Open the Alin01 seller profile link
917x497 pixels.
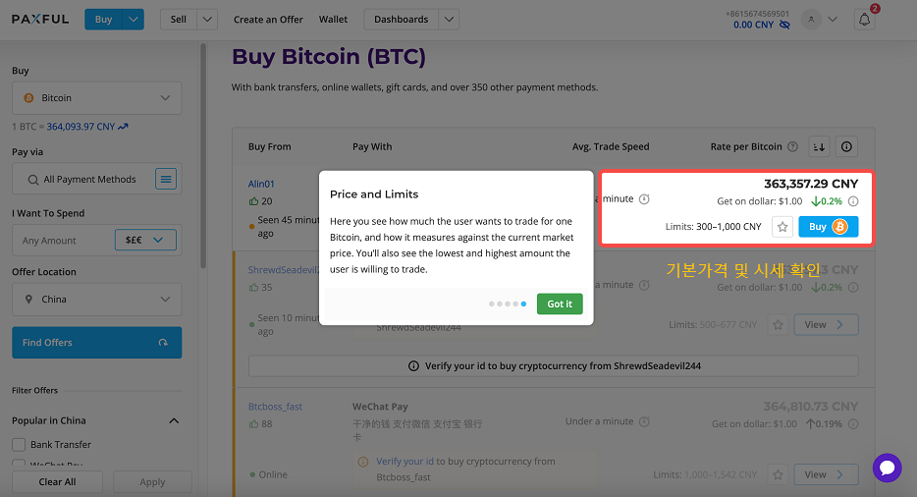[261, 184]
